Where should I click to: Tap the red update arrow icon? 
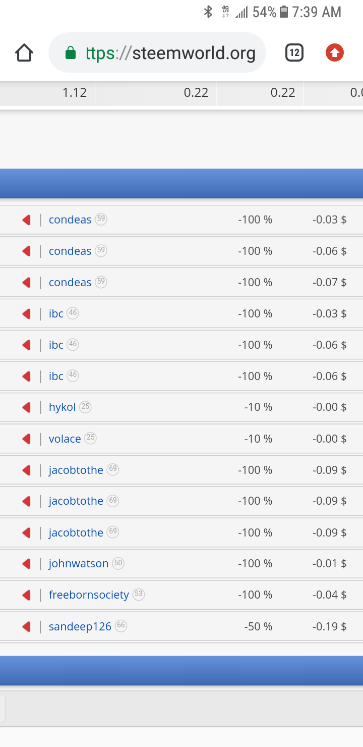335,52
